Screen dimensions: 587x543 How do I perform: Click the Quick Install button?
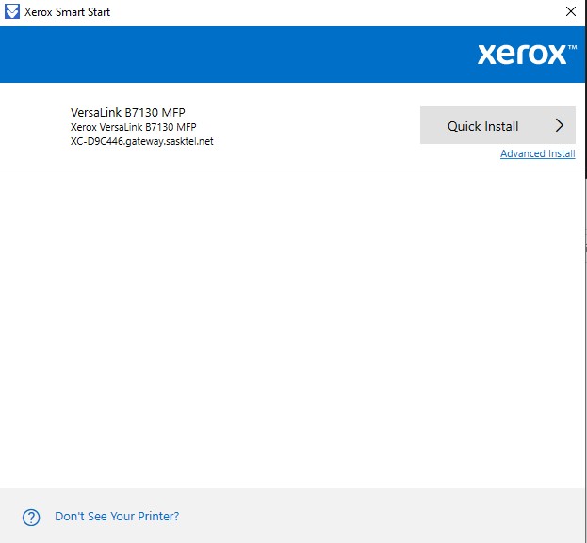[x=497, y=125]
